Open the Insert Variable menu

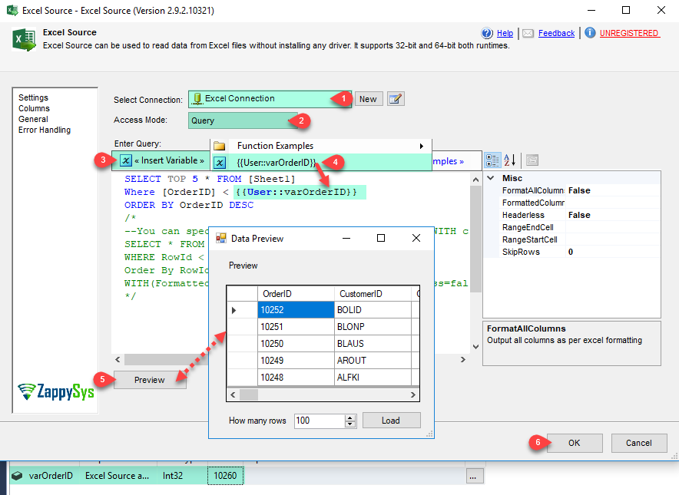[161, 160]
